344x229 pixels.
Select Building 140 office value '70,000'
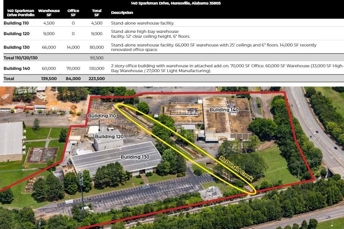(x=73, y=68)
